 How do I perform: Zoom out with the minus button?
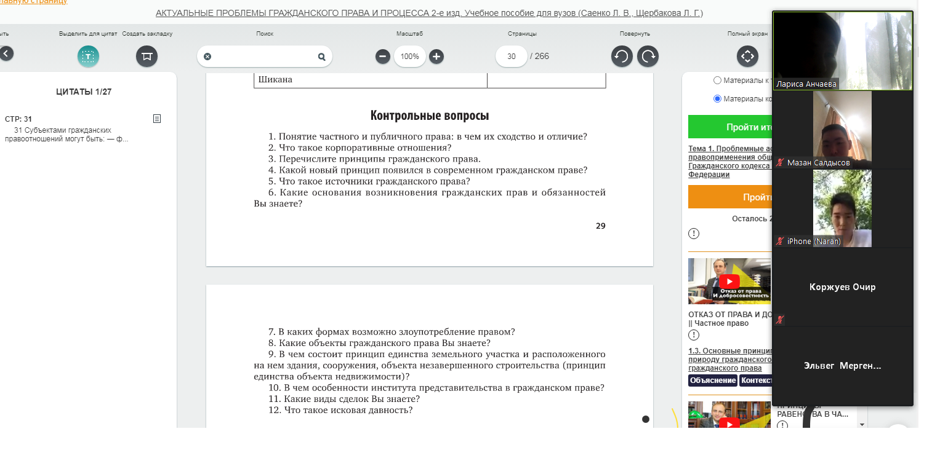click(x=383, y=57)
